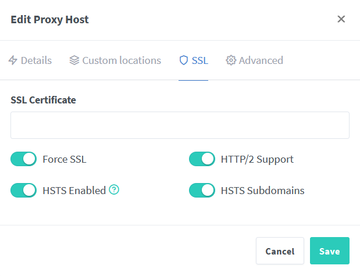The width and height of the screenshot is (360, 276).
Task: Click the shield icon on the SSL tab
Action: click(184, 60)
